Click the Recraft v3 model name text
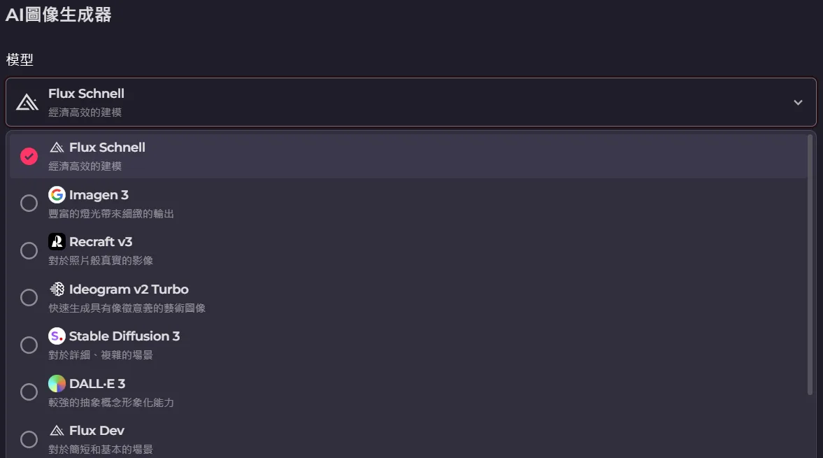Screen dimensions: 823x458 pos(101,242)
